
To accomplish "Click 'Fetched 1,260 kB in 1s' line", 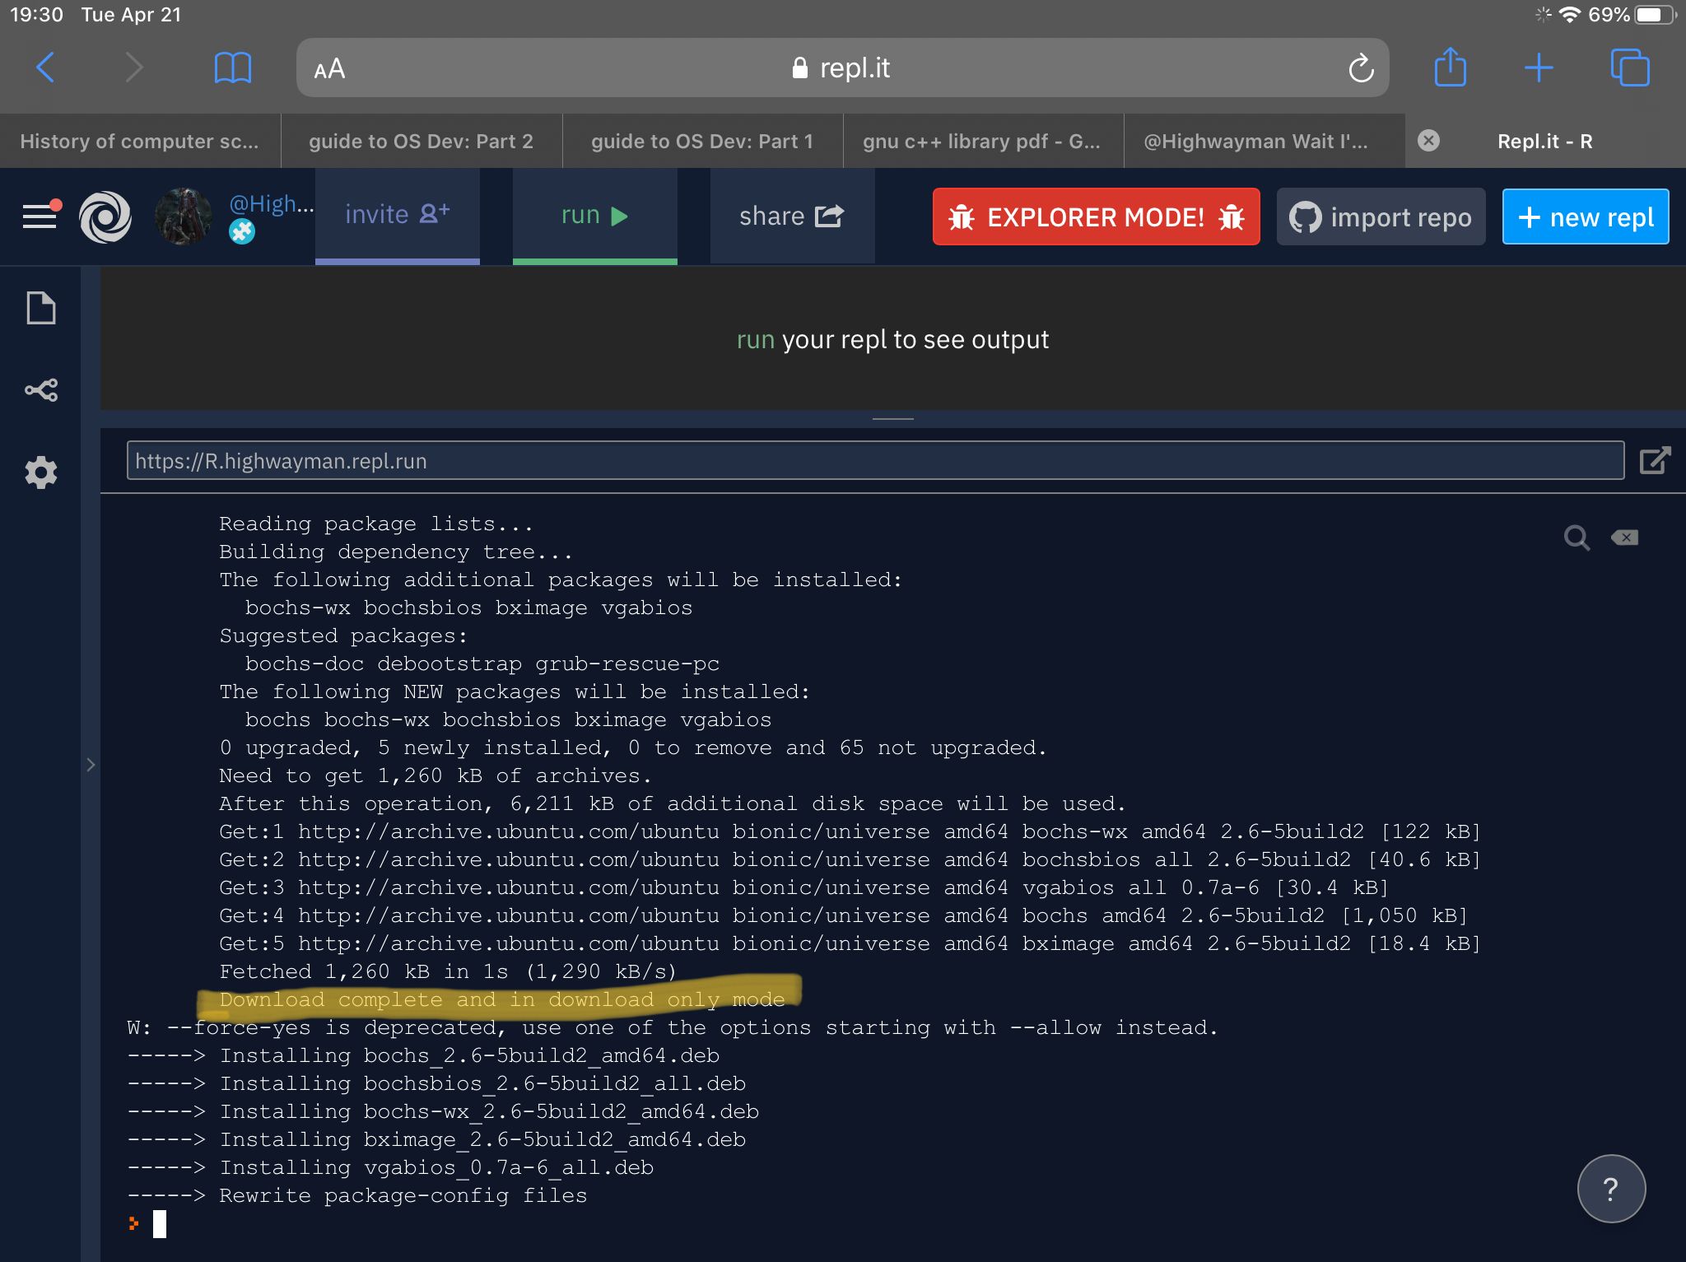I will pyautogui.click(x=447, y=971).
